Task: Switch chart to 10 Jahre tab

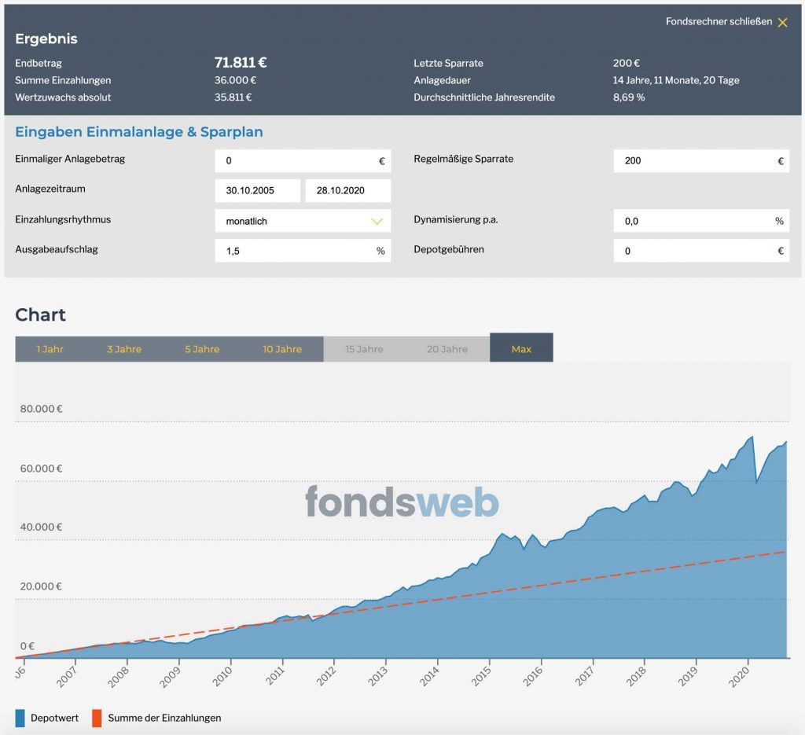Action: point(282,349)
